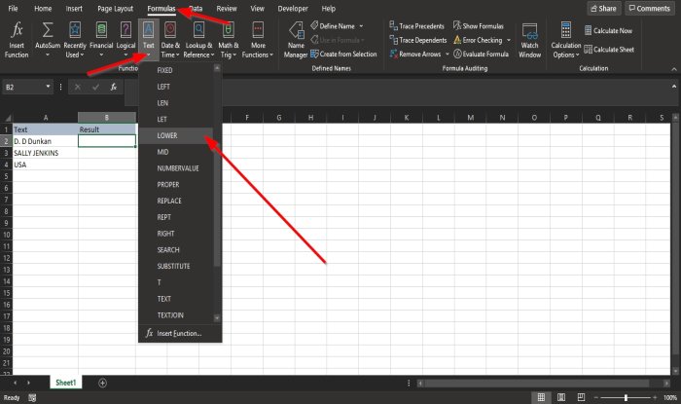Expand the Define Name dropdown arrow
The width and height of the screenshot is (681, 404).
pyautogui.click(x=361, y=26)
